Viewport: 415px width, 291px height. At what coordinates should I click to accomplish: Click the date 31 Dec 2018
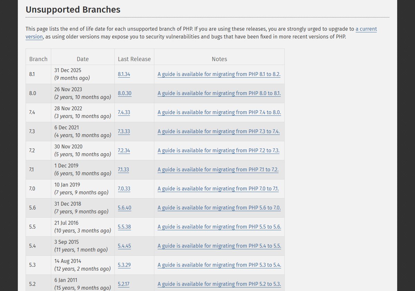click(x=68, y=204)
